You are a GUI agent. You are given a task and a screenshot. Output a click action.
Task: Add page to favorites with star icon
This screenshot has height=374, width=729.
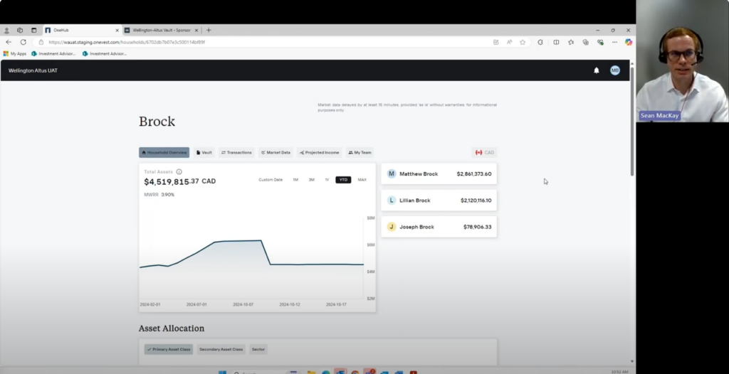(x=523, y=42)
